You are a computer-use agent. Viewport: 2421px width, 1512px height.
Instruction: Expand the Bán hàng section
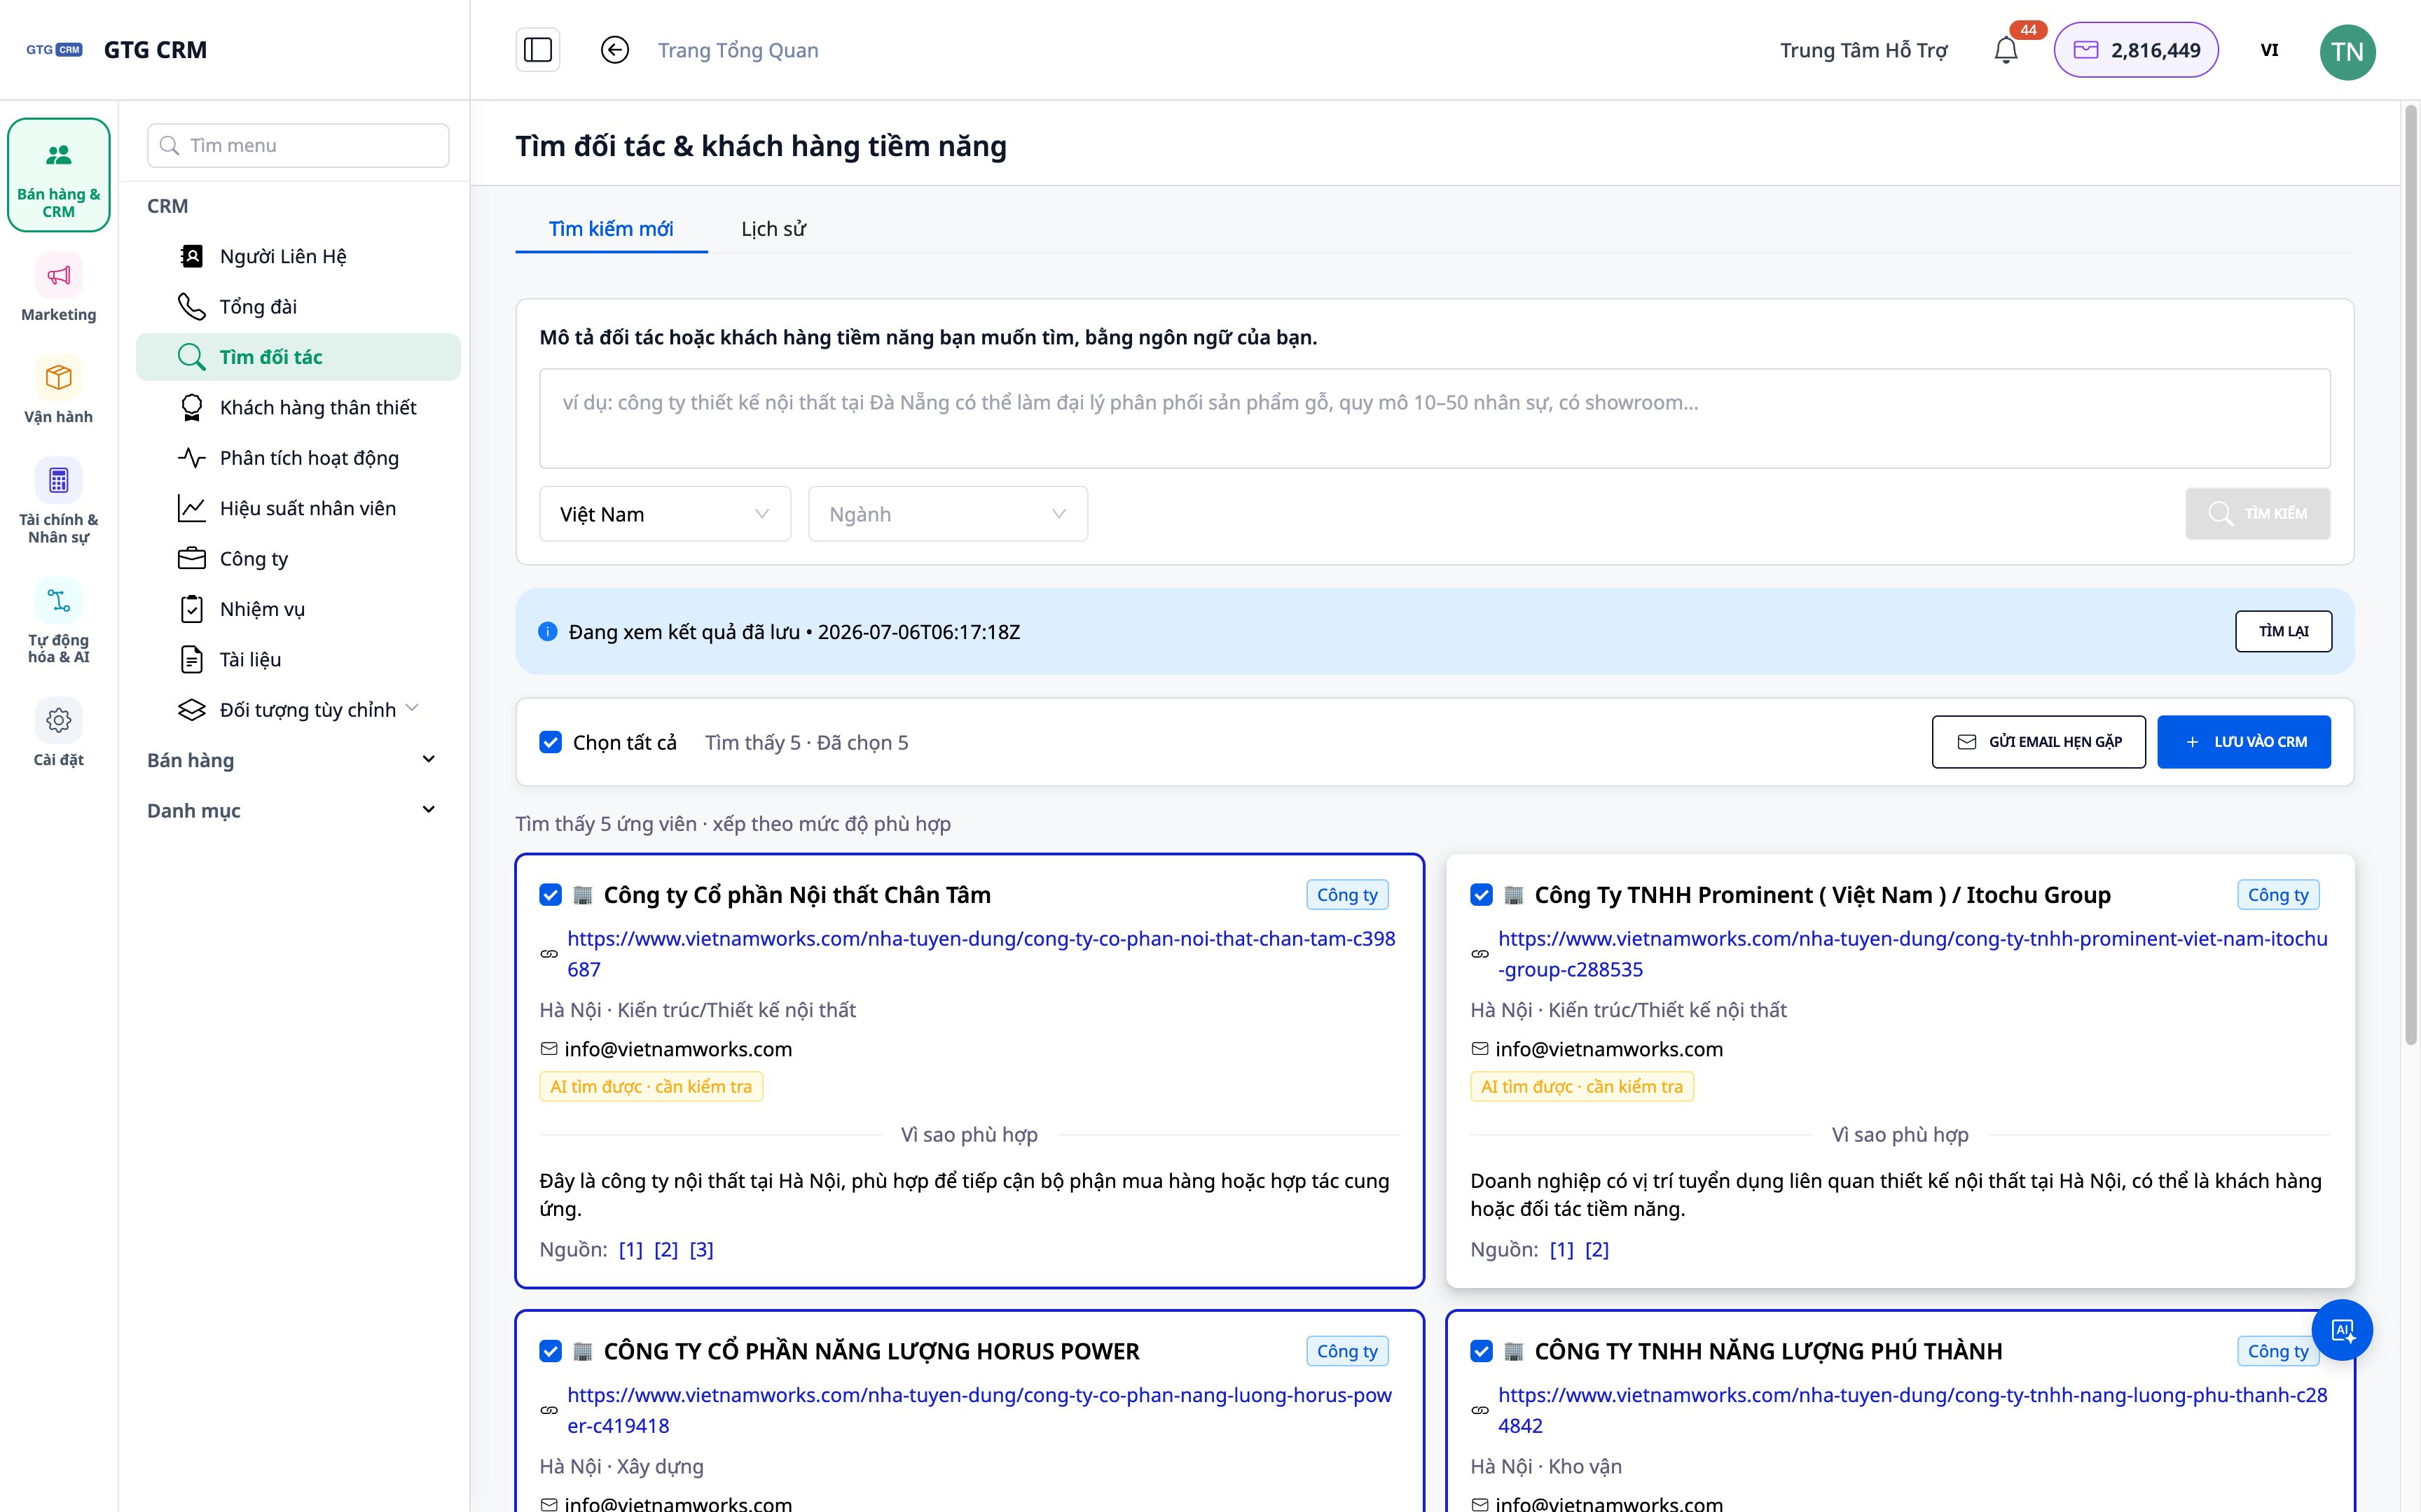(x=292, y=760)
